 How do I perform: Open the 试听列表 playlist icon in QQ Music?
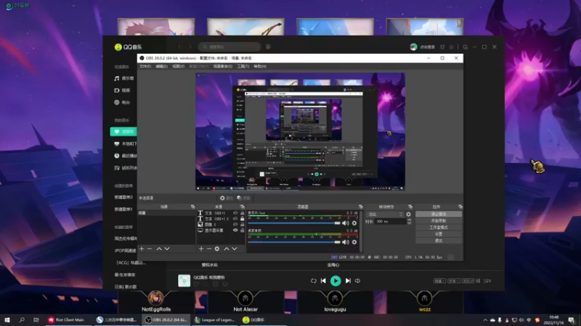(117, 168)
